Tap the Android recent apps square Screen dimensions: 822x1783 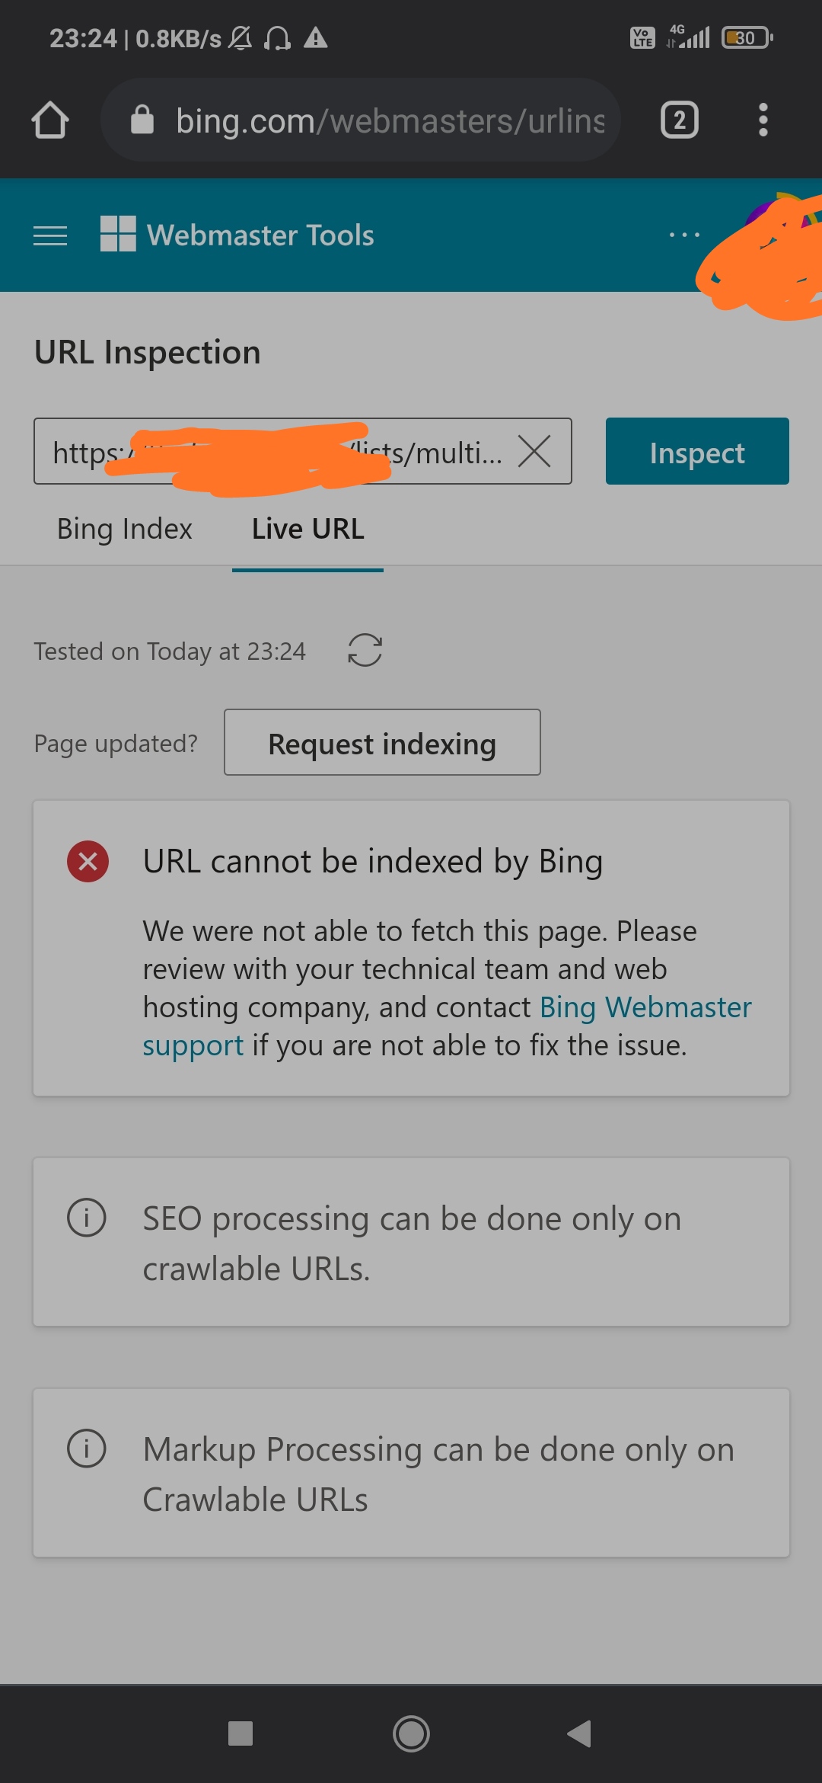pyautogui.click(x=241, y=1733)
